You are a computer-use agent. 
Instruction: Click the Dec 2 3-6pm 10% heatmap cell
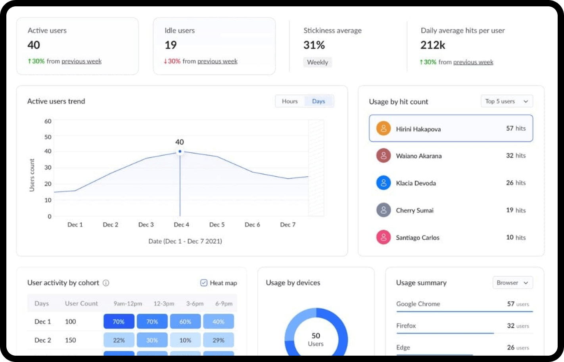click(x=185, y=340)
